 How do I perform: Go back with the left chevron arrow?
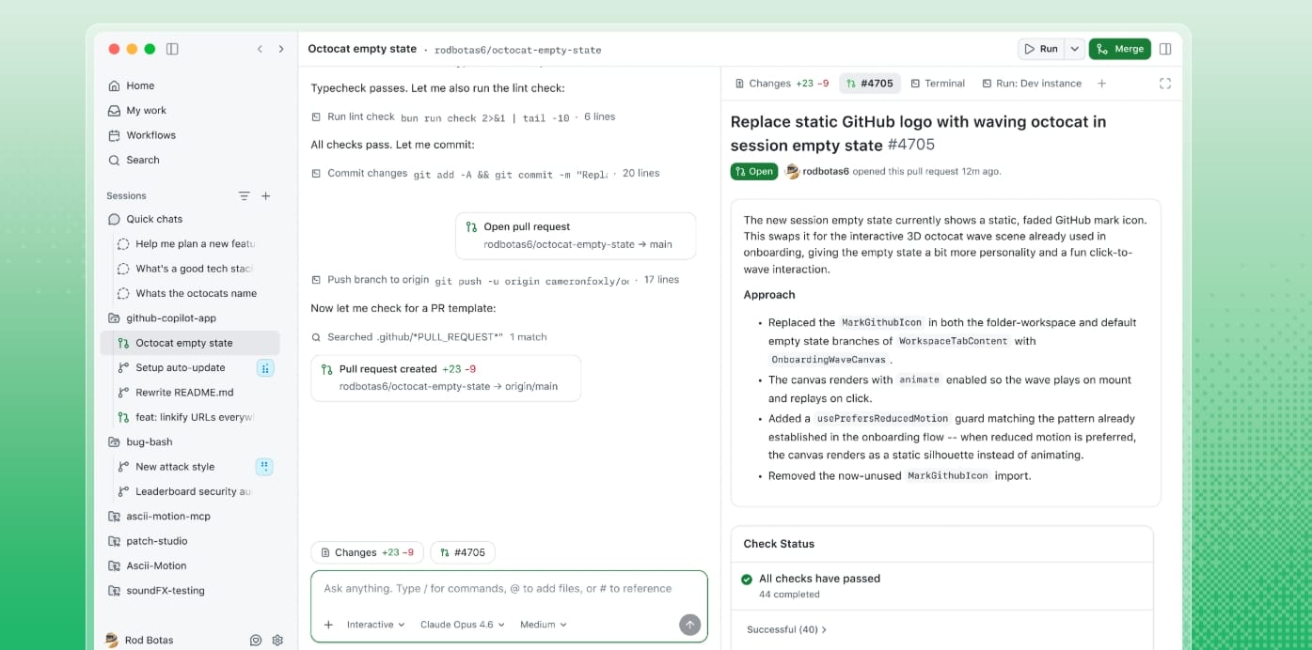[260, 49]
